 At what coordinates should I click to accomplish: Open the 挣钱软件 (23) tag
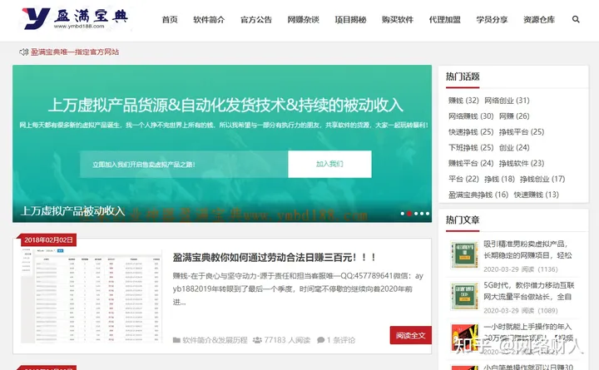(522, 163)
